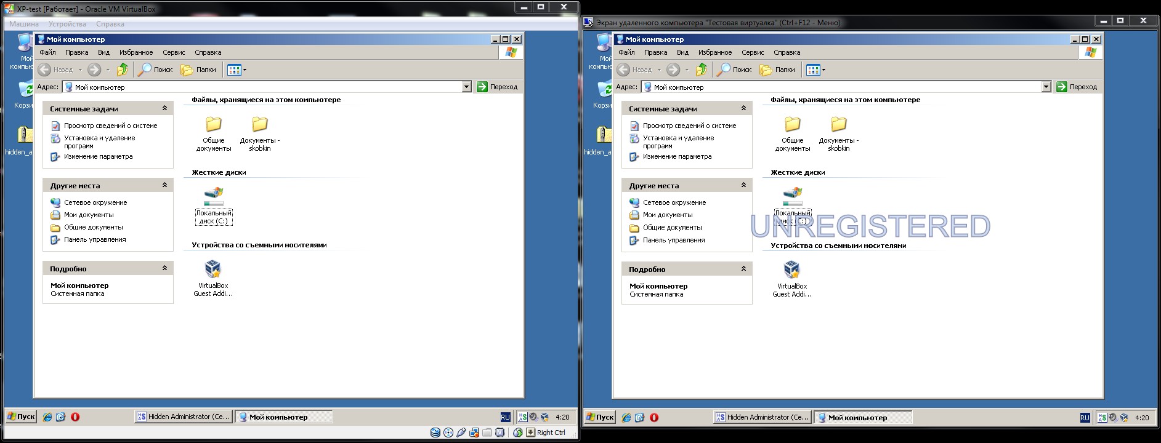
Task: Open the Сервис menu in the remote screen Explorer
Action: pyautogui.click(x=753, y=52)
